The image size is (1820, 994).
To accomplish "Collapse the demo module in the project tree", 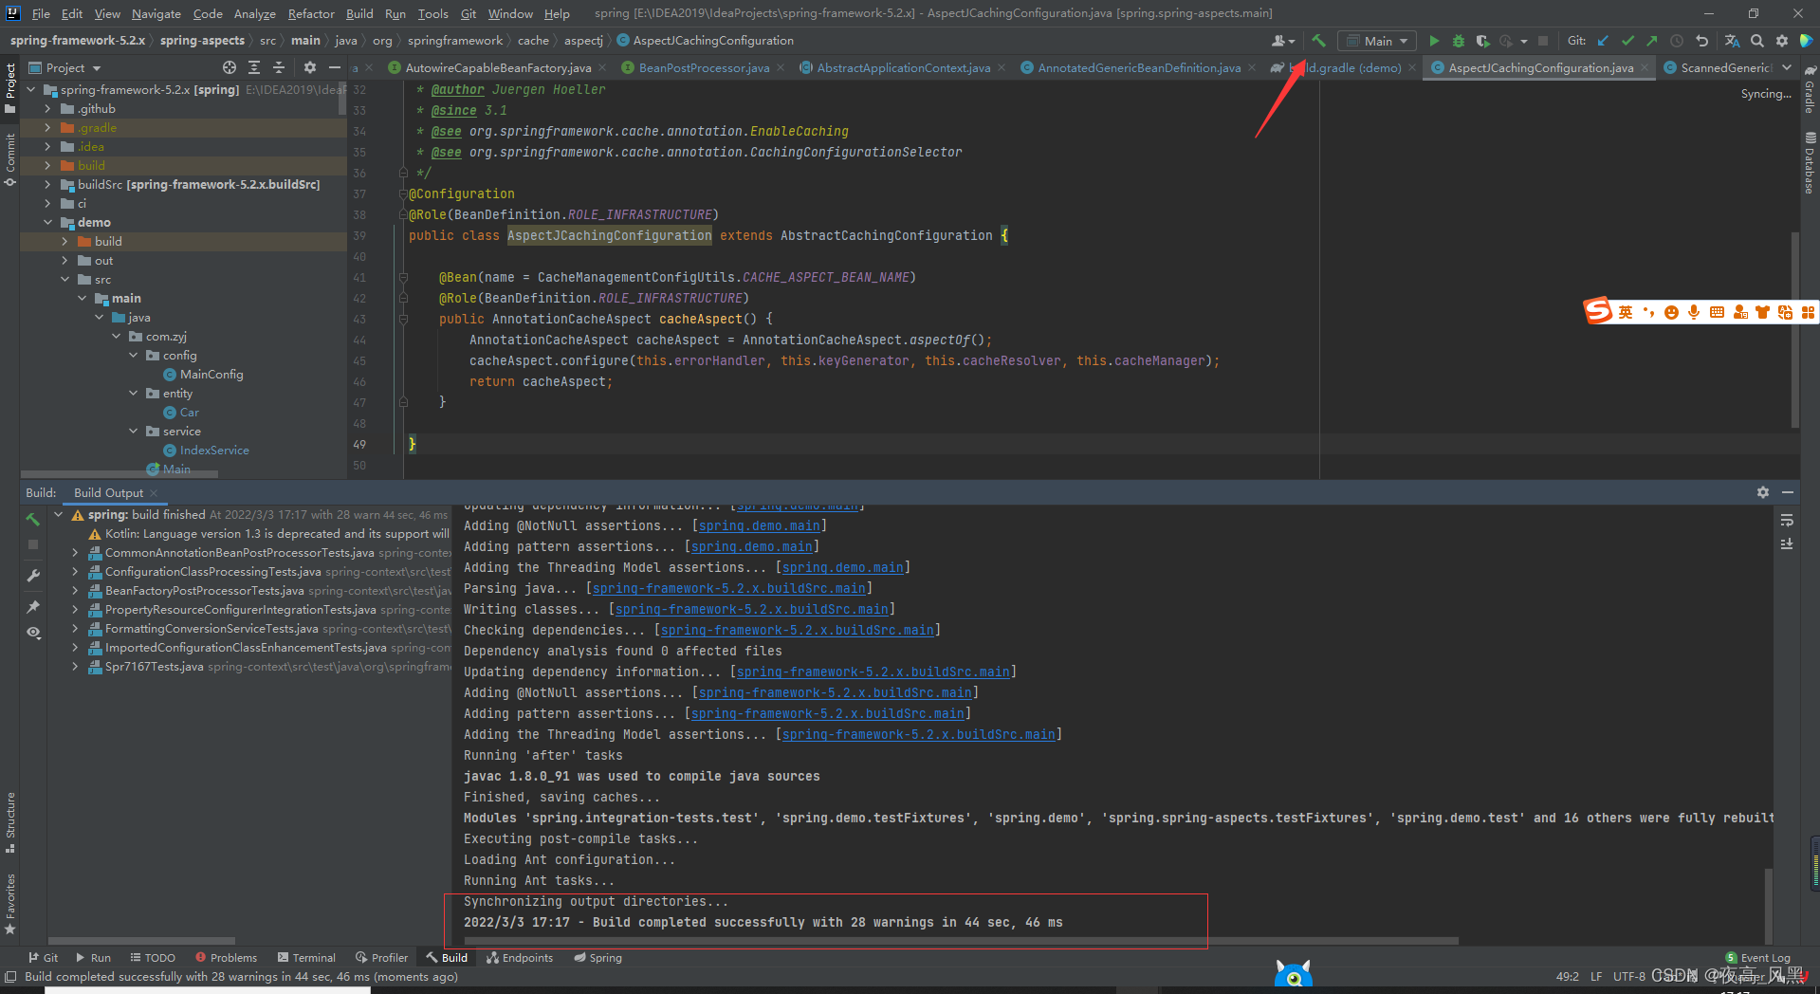I will click(47, 223).
